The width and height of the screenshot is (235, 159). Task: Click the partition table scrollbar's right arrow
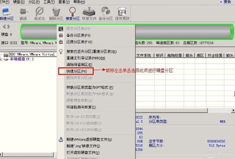(x=233, y=110)
